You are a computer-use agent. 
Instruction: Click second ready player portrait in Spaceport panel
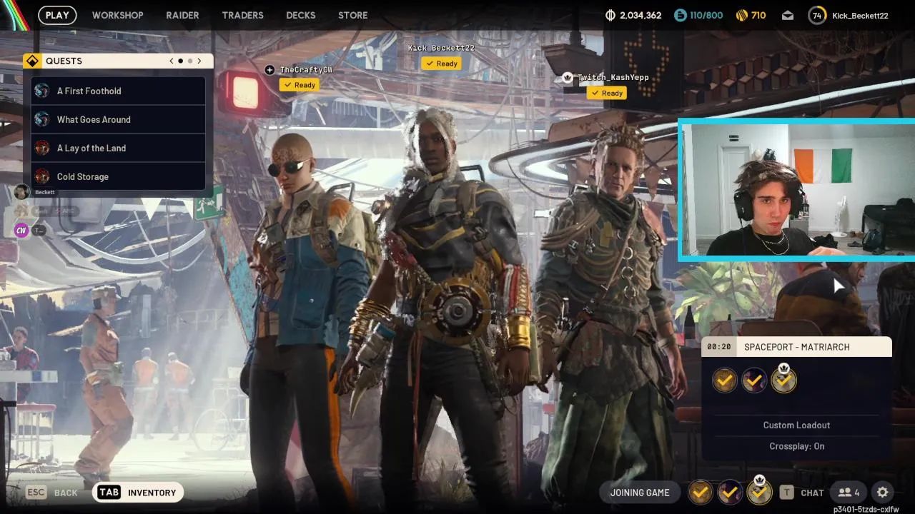tap(754, 381)
